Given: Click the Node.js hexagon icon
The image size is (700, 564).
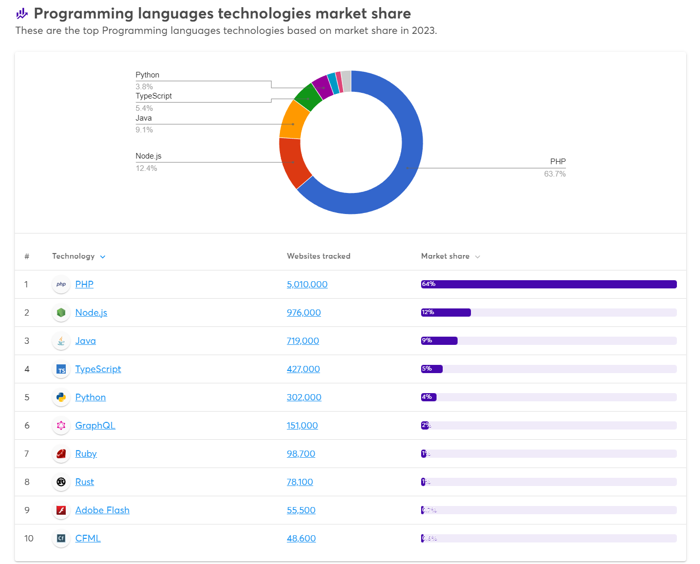Looking at the screenshot, I should coord(61,313).
